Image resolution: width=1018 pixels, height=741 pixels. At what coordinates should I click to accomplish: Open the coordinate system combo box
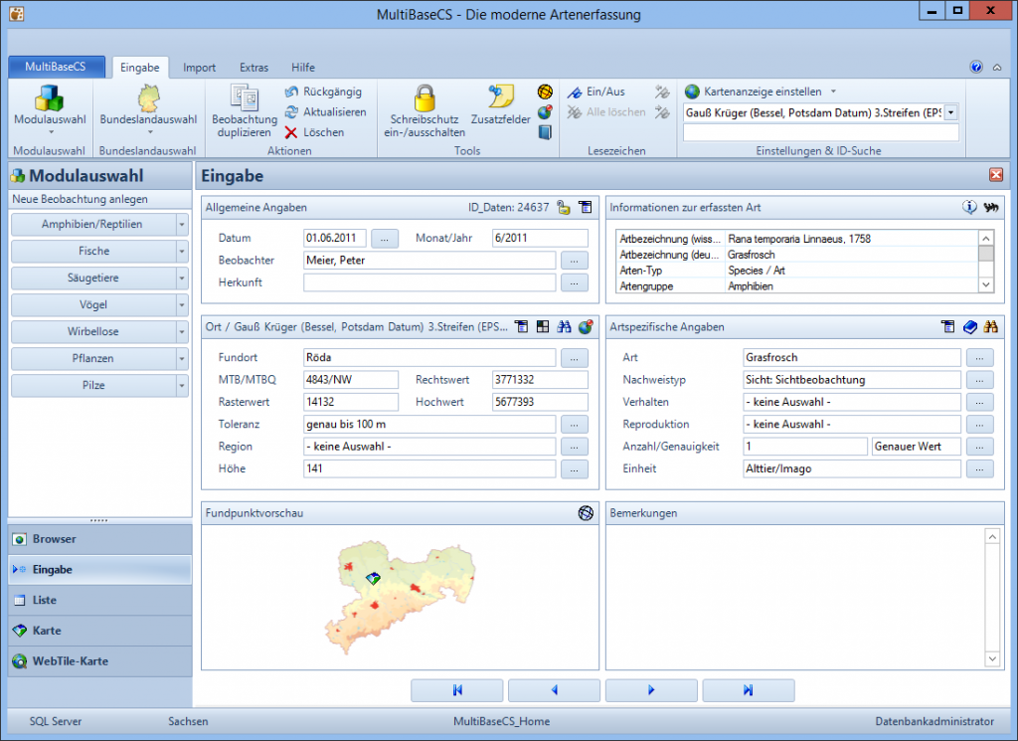tap(950, 112)
